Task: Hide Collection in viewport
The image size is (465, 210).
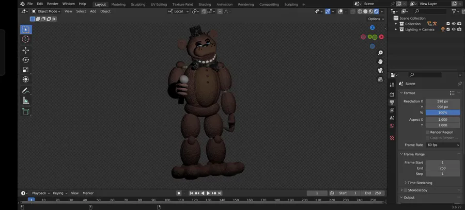Action: click(454, 24)
